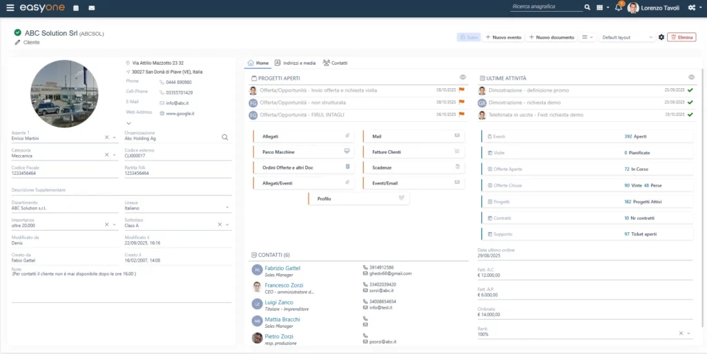
Task: Click the notifications bell icon
Action: tap(619, 8)
